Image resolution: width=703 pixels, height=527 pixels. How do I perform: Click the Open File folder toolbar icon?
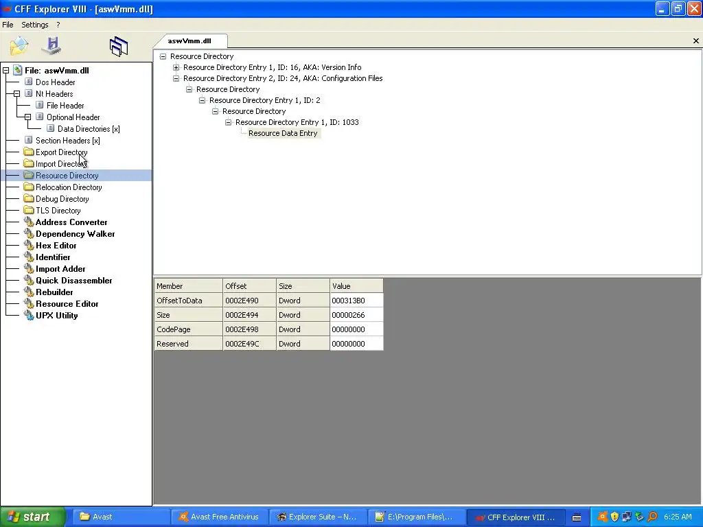pyautogui.click(x=19, y=45)
